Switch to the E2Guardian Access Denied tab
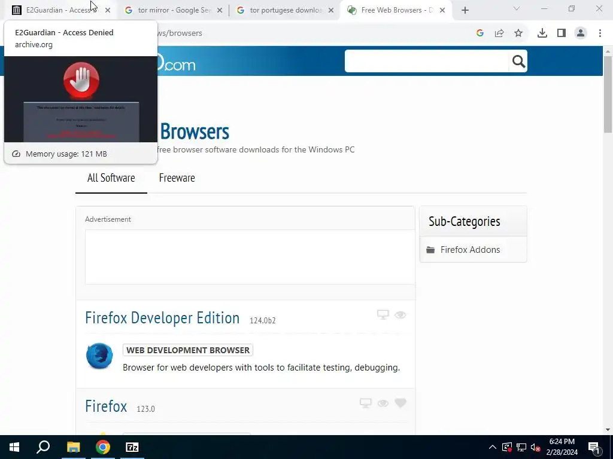This screenshot has width=613, height=459. [x=59, y=10]
